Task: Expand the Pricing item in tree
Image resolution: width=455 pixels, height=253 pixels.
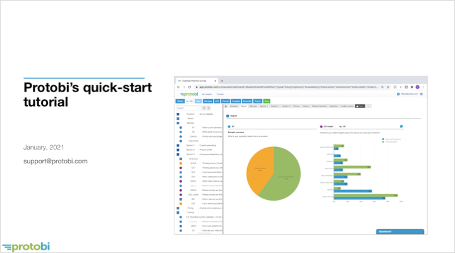Action: (179, 208)
